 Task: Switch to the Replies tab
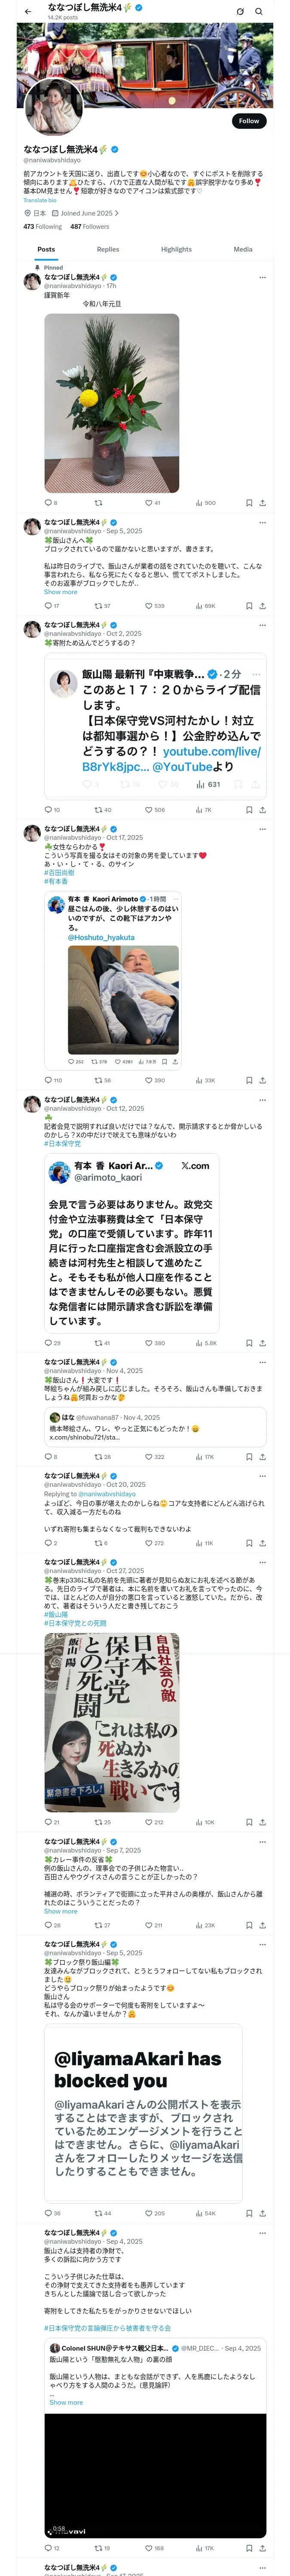[108, 249]
